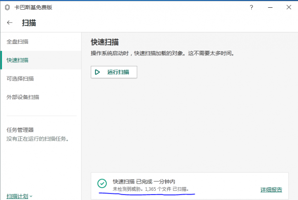The width and height of the screenshot is (298, 200).
Task: Open the 可选择扫描 section
Action: pyautogui.click(x=41, y=79)
